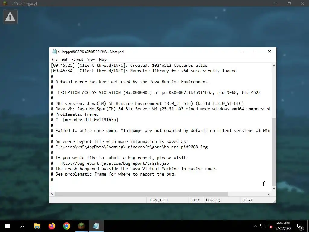This screenshot has width=309, height=232.
Task: Click the 'A fatal error has been detected' line
Action: [x=130, y=82]
